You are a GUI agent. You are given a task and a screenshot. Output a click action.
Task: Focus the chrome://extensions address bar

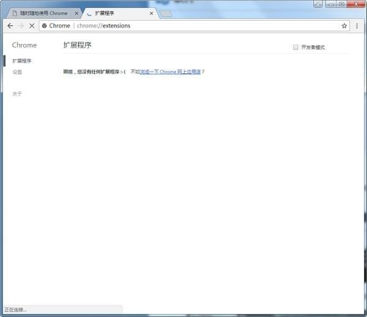tap(194, 26)
